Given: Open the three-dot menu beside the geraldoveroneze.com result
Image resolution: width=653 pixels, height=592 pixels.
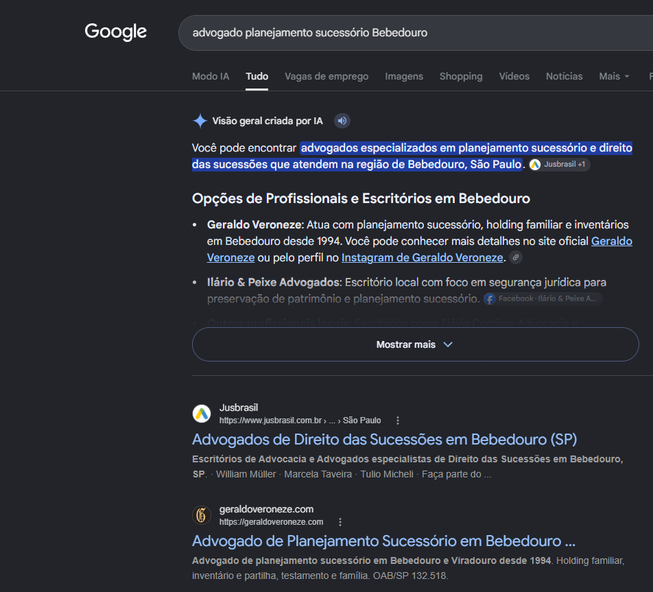Looking at the screenshot, I should pos(340,522).
